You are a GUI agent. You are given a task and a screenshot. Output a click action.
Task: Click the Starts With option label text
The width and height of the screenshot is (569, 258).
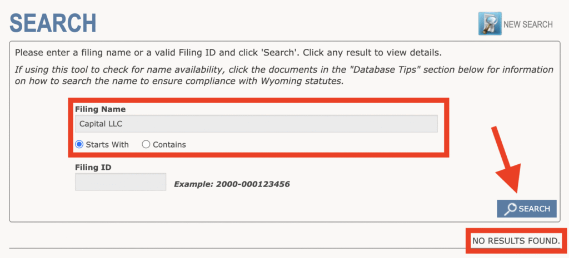click(x=107, y=144)
